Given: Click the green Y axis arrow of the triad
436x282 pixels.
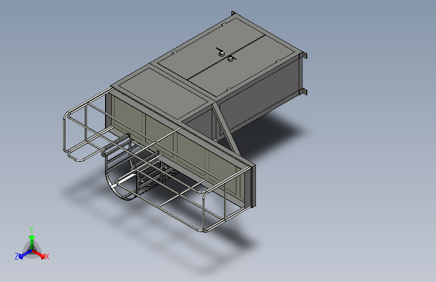Looking at the screenshot, I should [32, 242].
